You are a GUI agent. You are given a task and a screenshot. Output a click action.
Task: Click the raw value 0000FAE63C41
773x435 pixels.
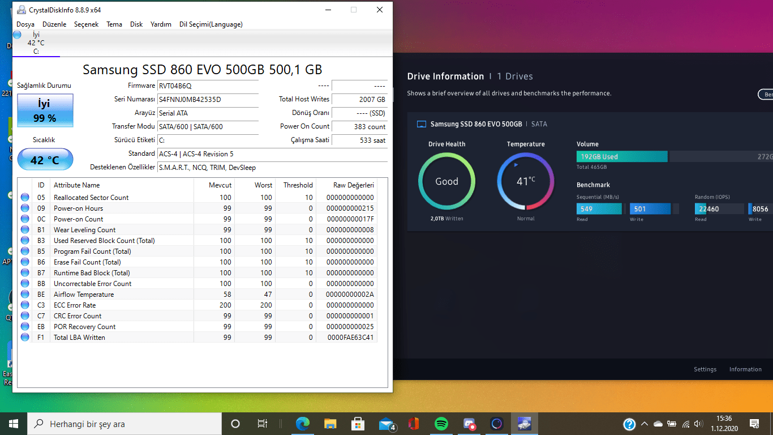(350, 338)
